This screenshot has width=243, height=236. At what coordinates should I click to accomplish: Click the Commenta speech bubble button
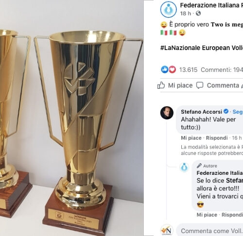point(218,85)
